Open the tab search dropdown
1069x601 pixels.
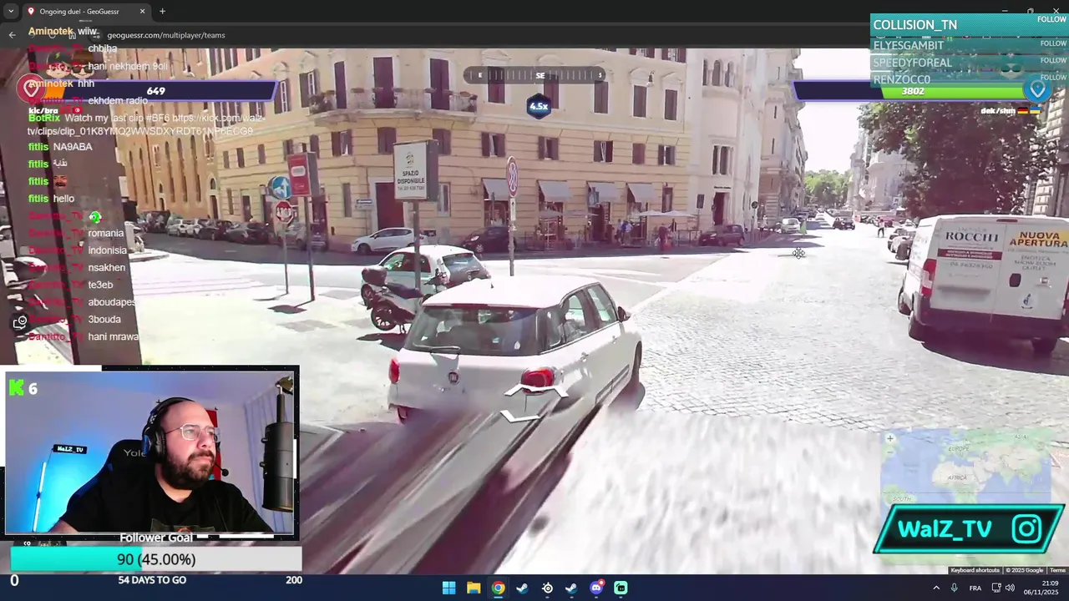click(x=11, y=12)
